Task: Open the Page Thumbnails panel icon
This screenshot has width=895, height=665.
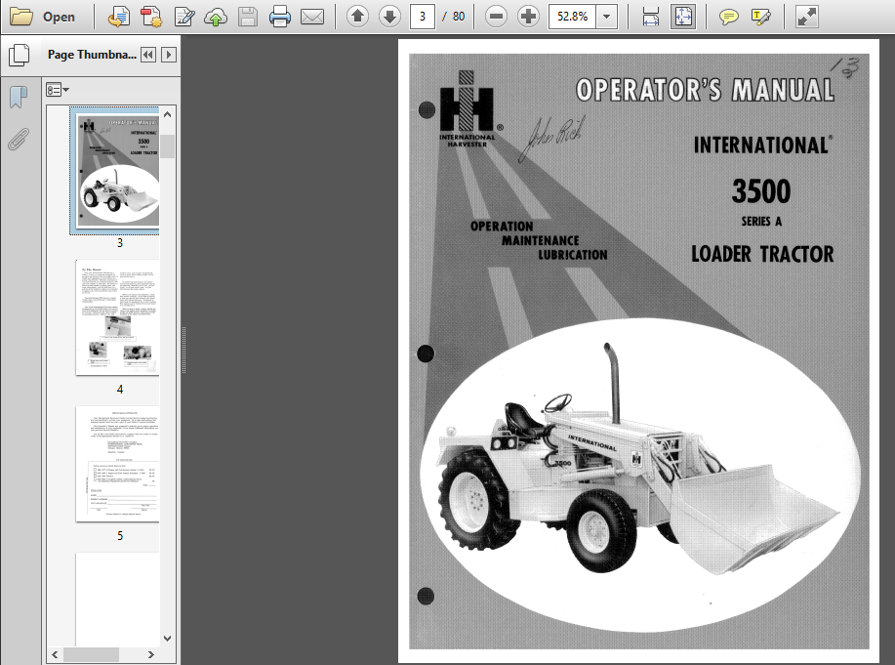Action: [20, 55]
